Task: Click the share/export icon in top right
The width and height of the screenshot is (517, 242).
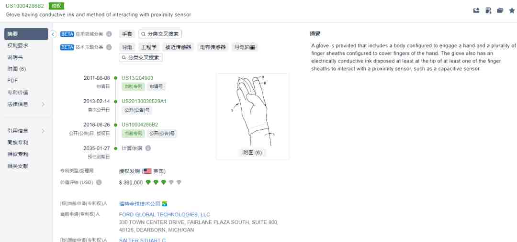Action: point(476,11)
